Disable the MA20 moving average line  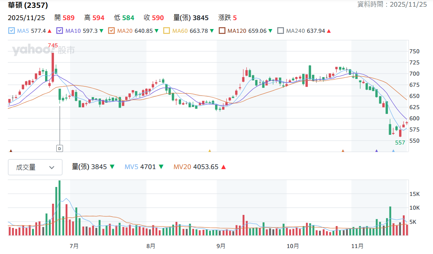[111, 31]
